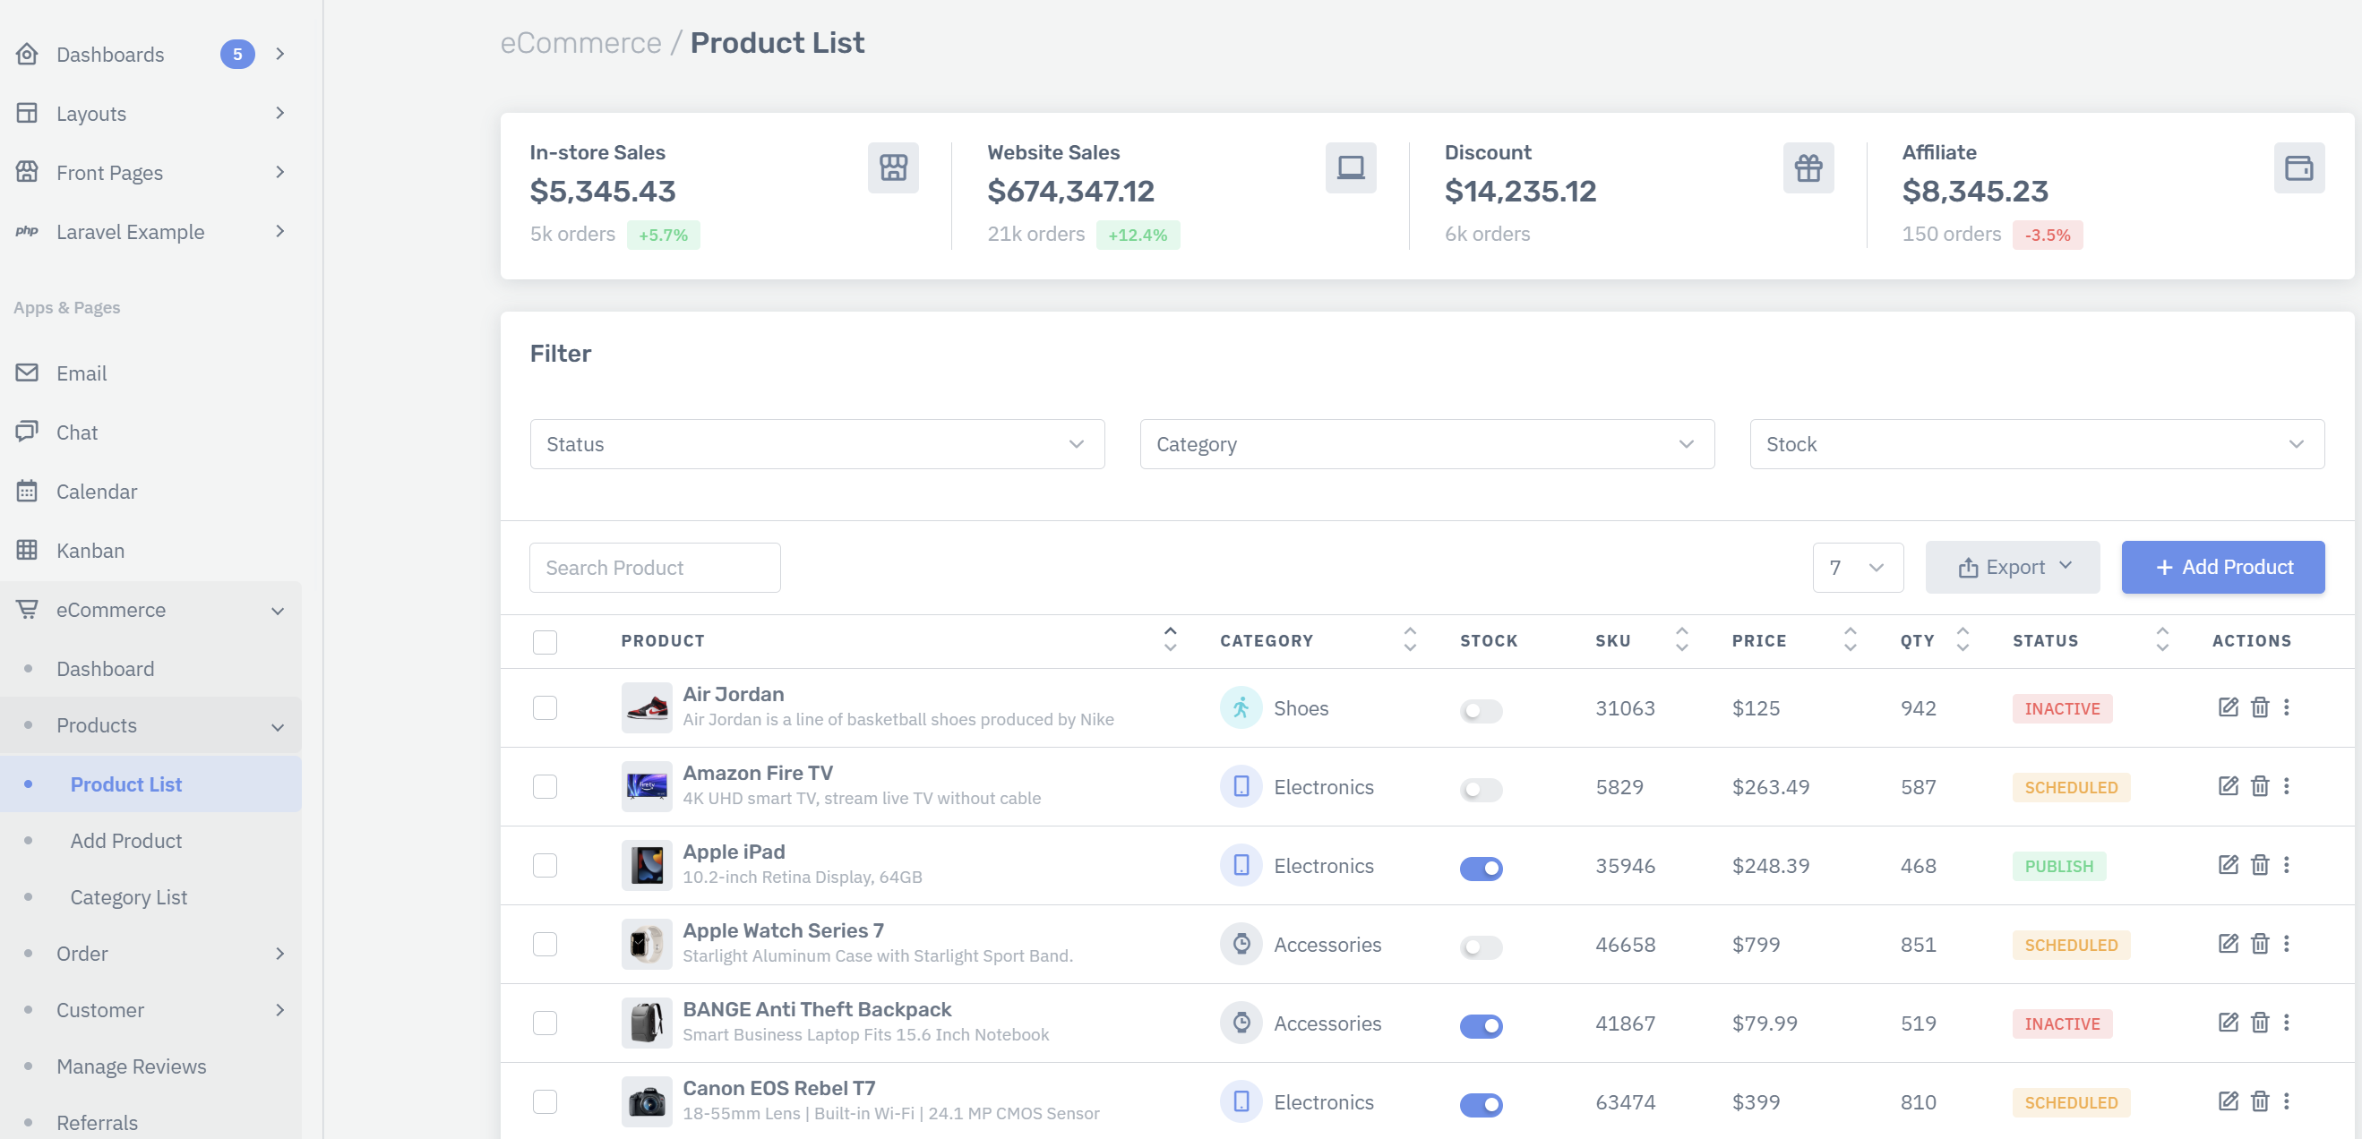Screen dimensions: 2362x1139
Task: Click the Canon EOS Rebel T7 thumbnail
Action: tap(647, 1101)
